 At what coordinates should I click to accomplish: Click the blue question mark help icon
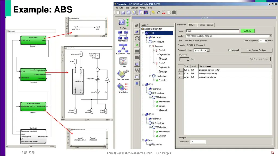[137, 83]
